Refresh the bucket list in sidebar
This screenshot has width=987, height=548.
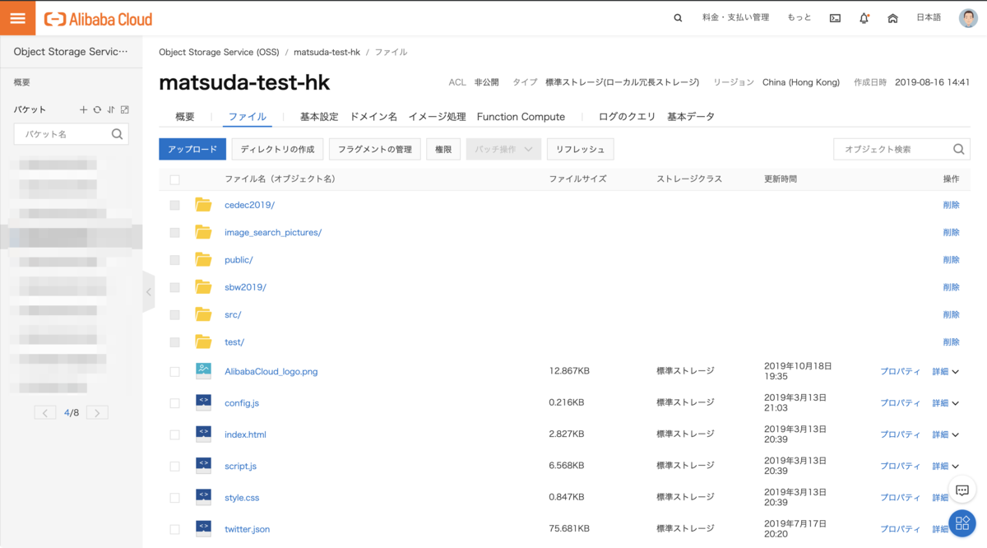[97, 109]
